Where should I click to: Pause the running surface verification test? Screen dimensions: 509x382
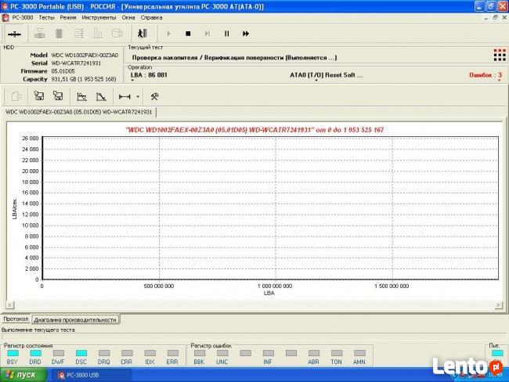click(x=226, y=34)
